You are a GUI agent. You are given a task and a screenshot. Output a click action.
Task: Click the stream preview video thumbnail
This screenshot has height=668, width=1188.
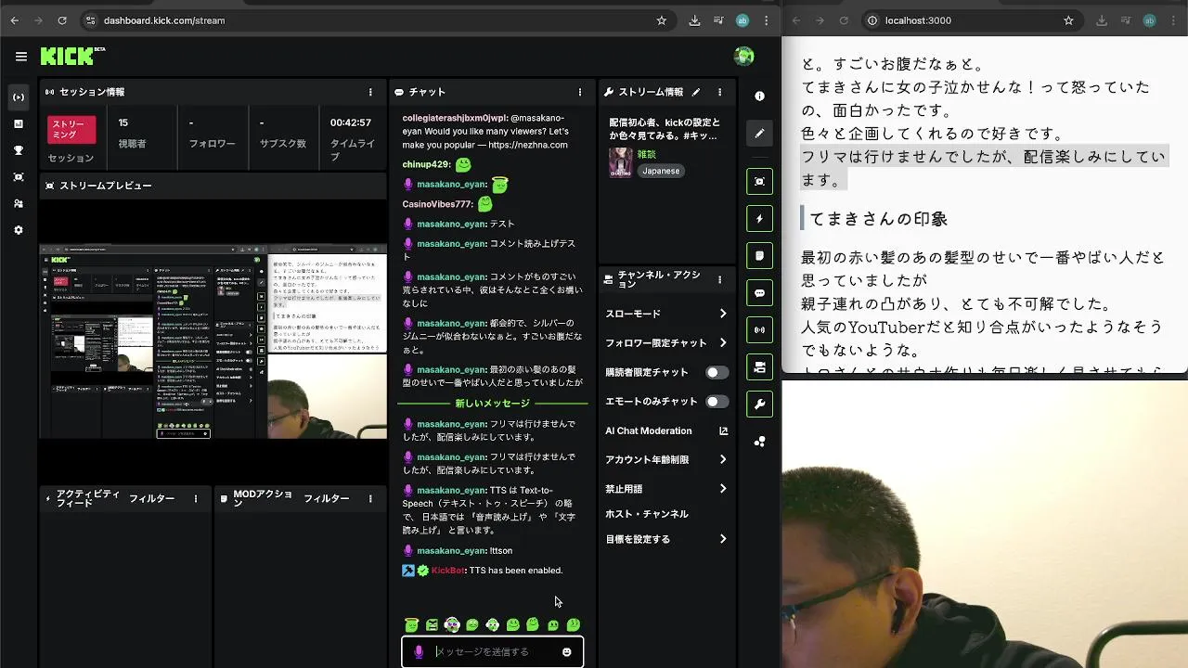(213, 341)
